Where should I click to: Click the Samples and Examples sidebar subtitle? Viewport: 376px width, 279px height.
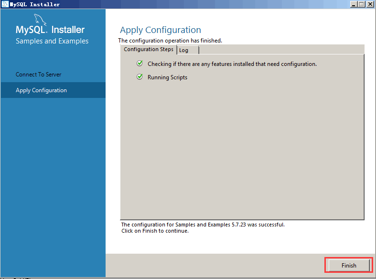pos(52,41)
